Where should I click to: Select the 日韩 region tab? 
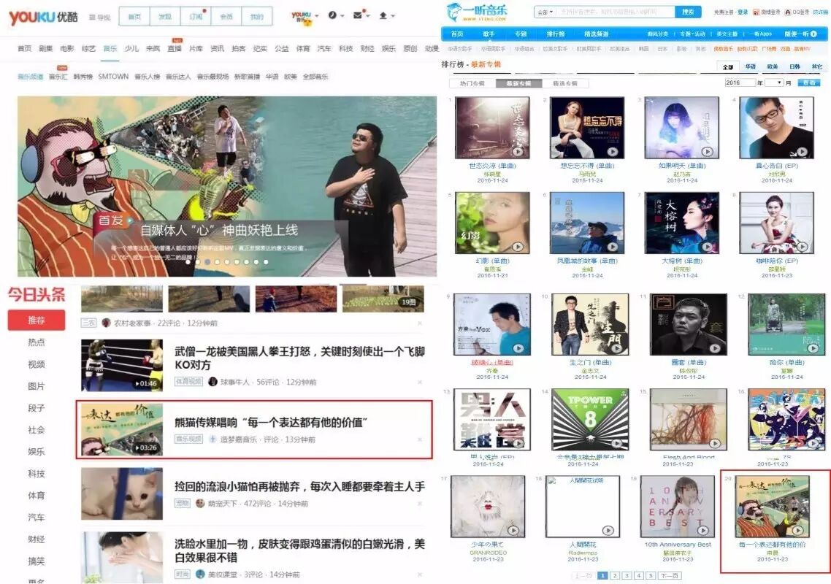[x=794, y=66]
